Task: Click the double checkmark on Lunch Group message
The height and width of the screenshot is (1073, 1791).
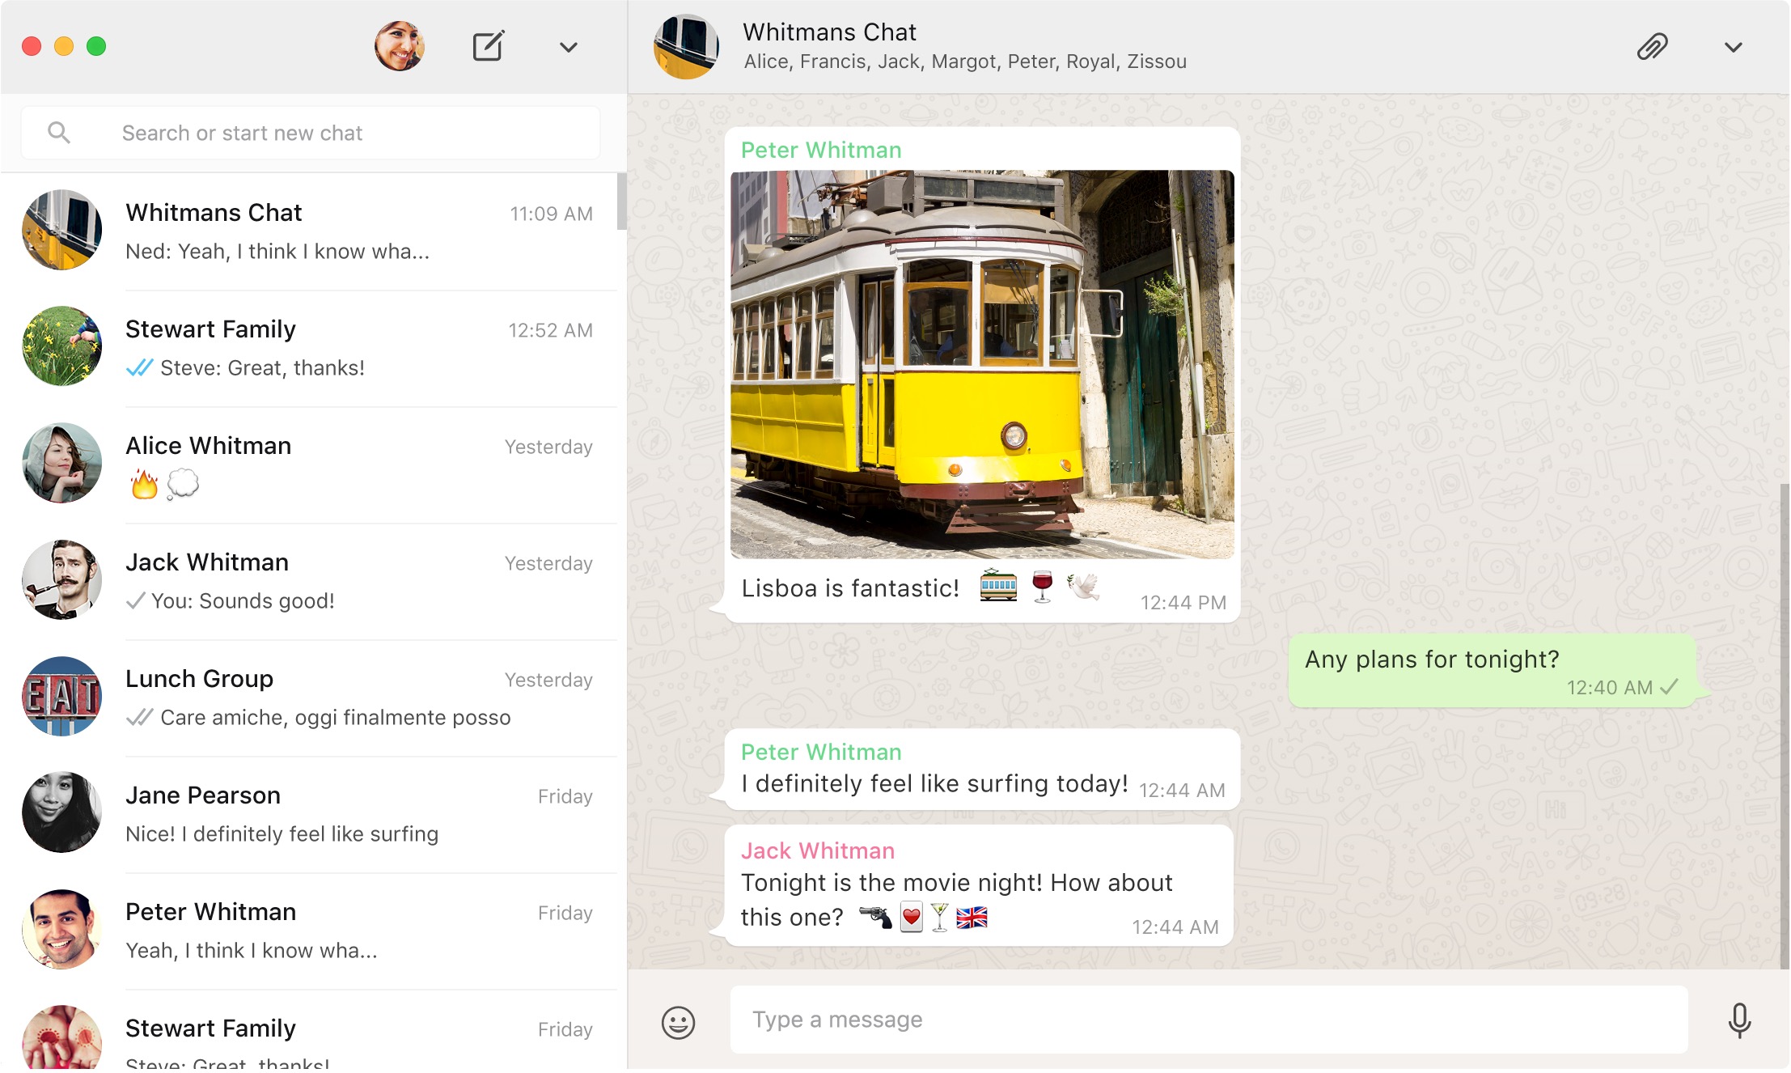Action: click(x=138, y=717)
